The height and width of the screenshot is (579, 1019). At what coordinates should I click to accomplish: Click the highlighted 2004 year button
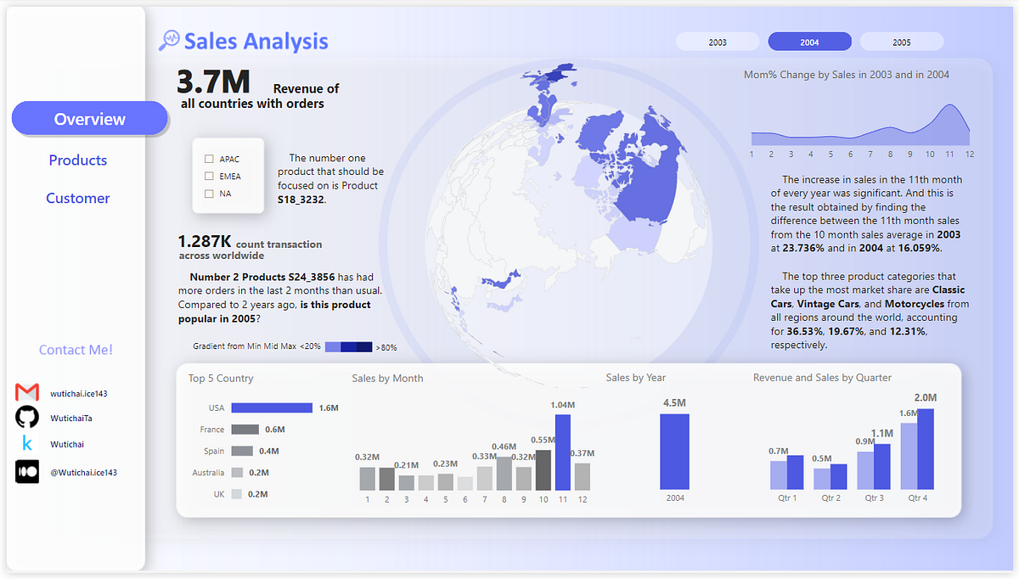click(809, 41)
